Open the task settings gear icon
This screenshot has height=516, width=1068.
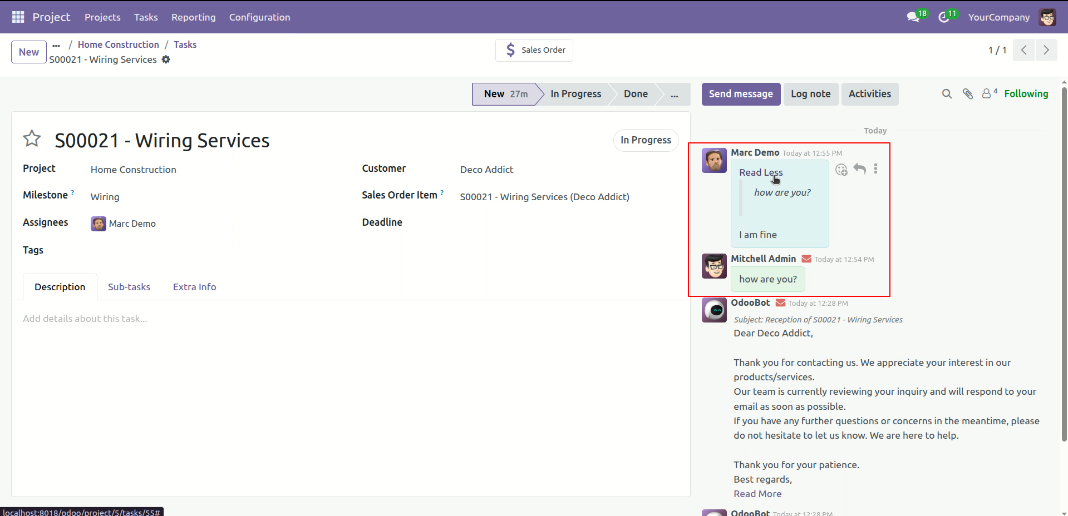(166, 59)
